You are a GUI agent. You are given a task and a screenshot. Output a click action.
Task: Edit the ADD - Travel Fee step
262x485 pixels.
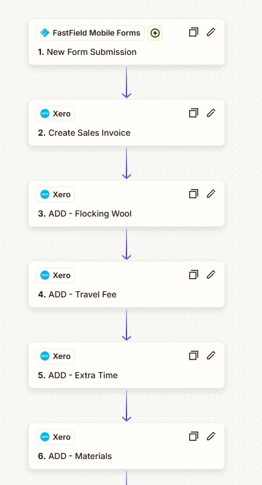click(211, 274)
